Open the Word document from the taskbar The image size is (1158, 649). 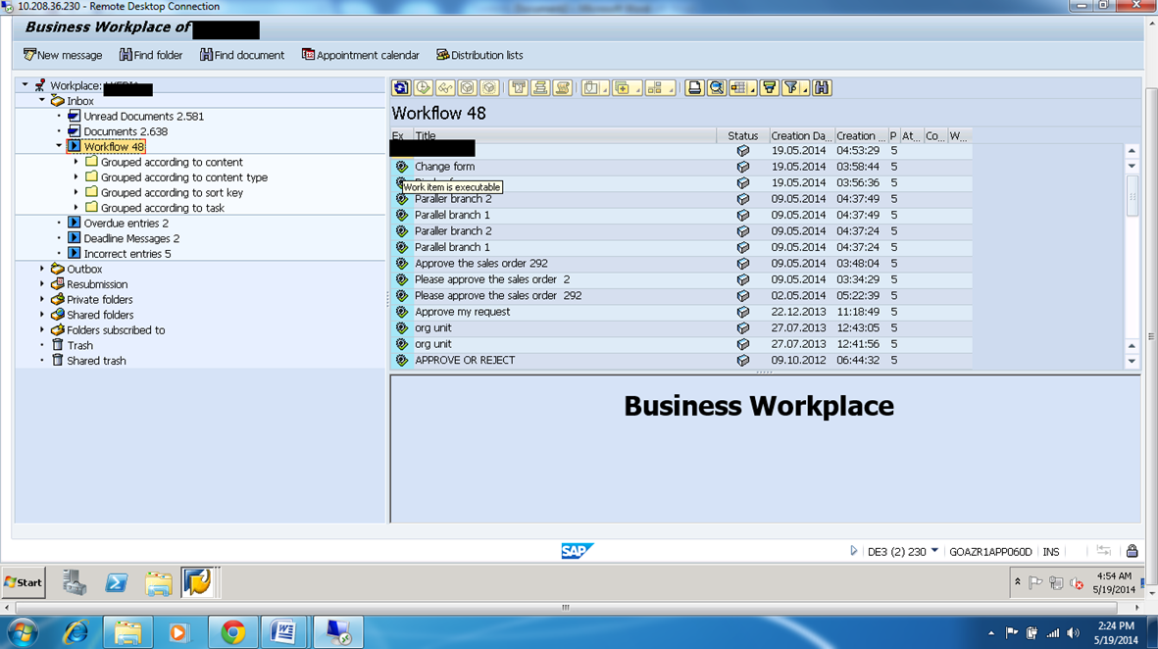point(283,631)
